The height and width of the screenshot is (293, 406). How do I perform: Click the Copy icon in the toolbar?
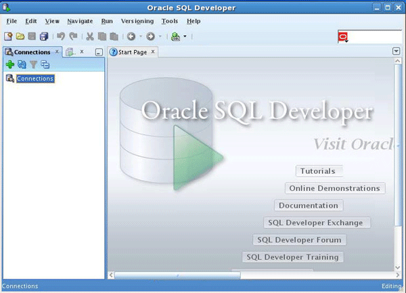click(102, 37)
